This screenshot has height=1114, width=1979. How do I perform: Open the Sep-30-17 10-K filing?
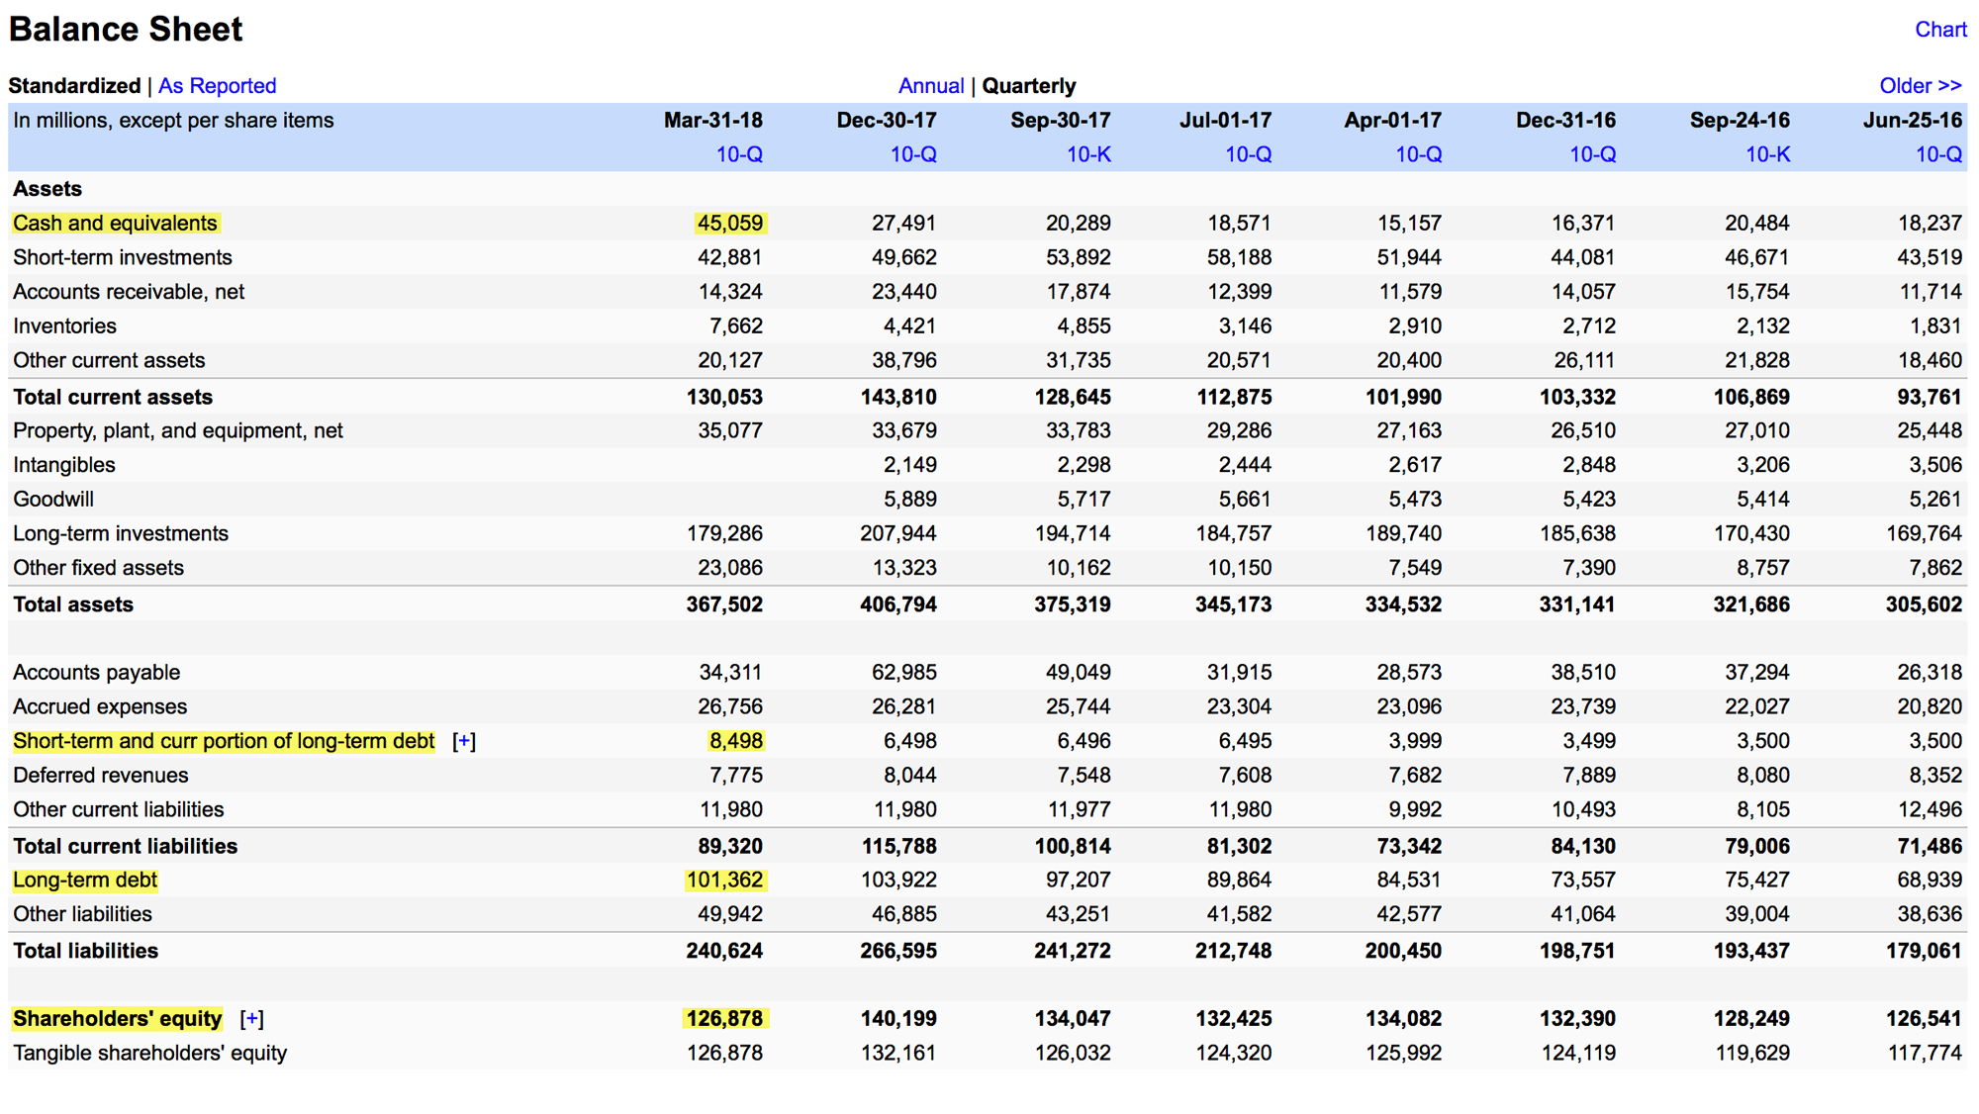1088,154
